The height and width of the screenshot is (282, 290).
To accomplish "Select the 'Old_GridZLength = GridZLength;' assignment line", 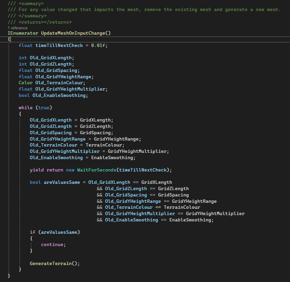I will click(x=71, y=126).
